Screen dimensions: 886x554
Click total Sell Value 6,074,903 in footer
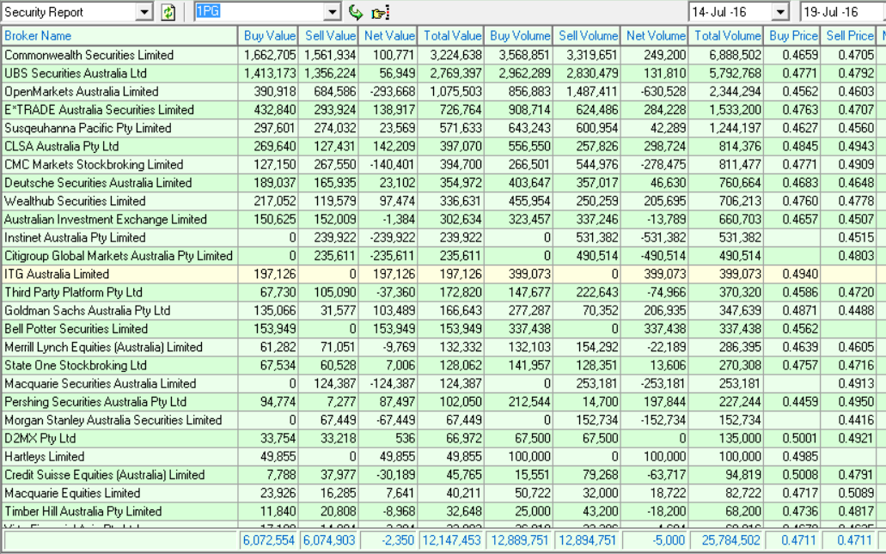point(329,540)
